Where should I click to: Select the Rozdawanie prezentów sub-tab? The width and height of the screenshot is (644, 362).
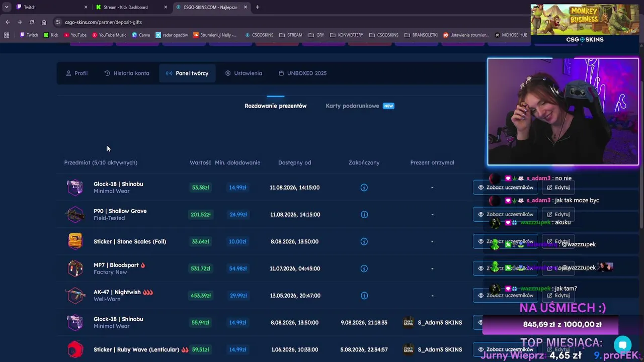pos(275,106)
